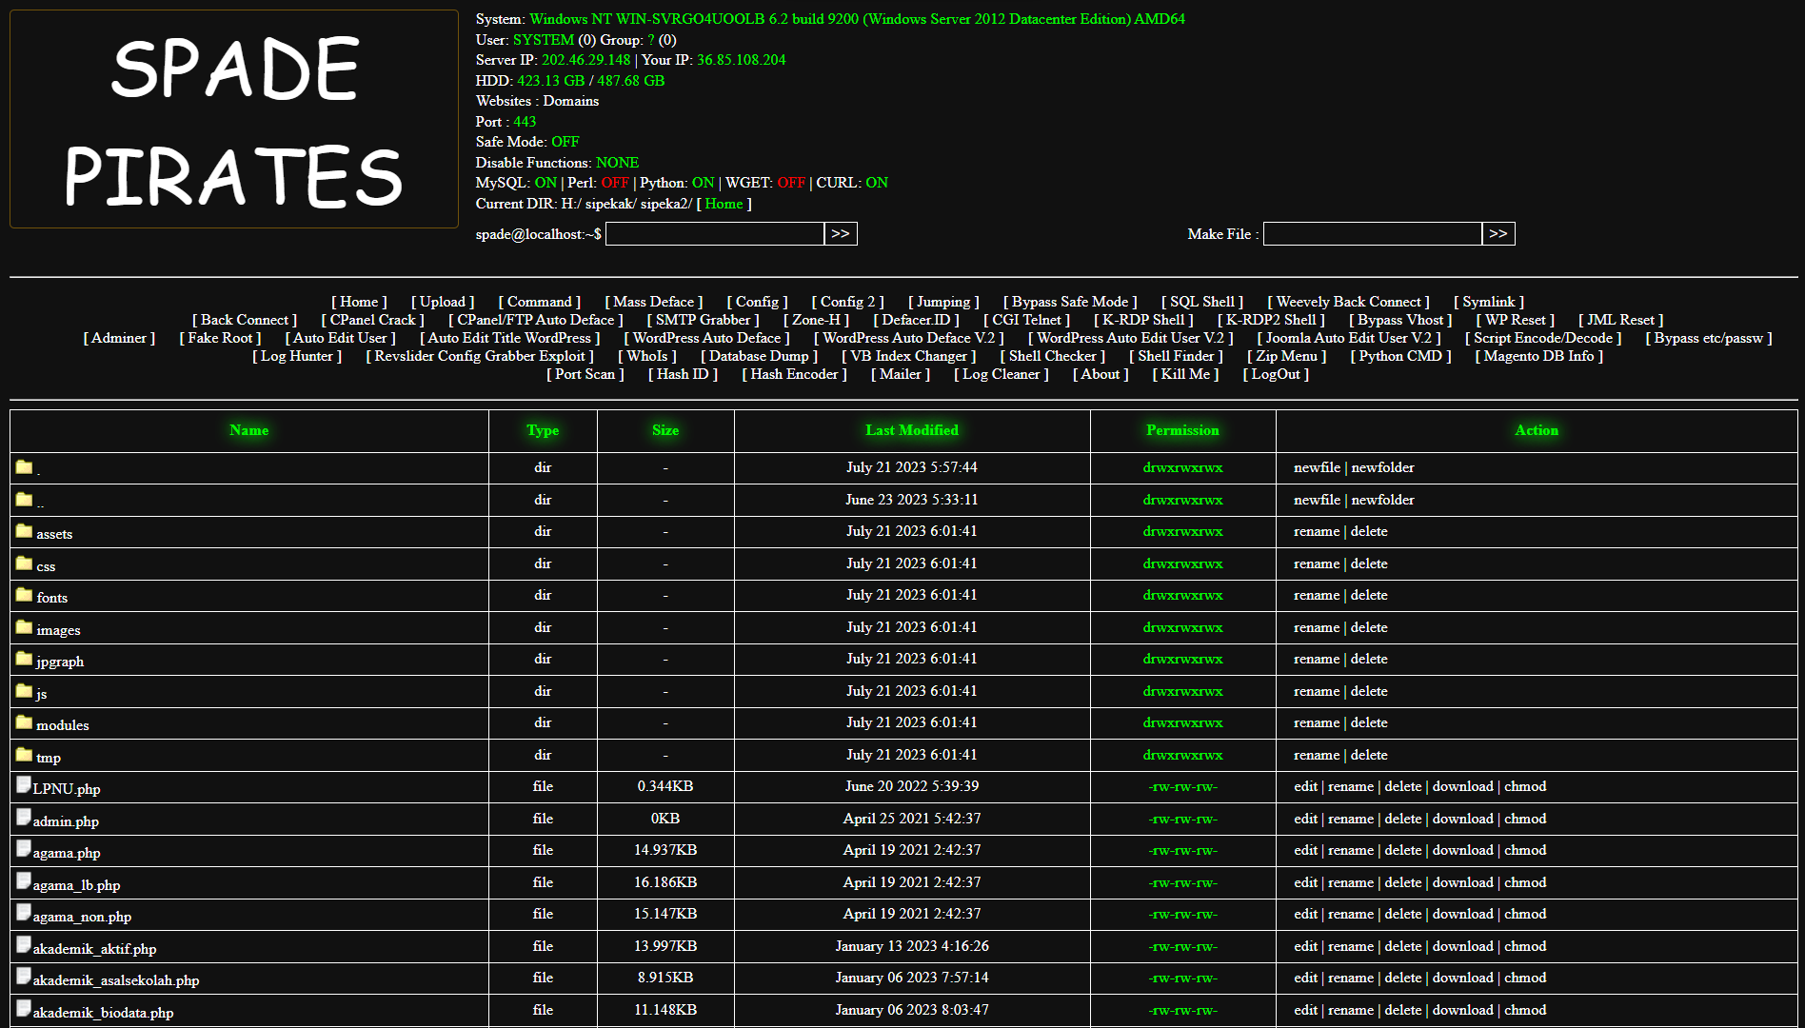Click the file icon beside akademik_biodata.php
This screenshot has width=1805, height=1028.
point(24,1009)
